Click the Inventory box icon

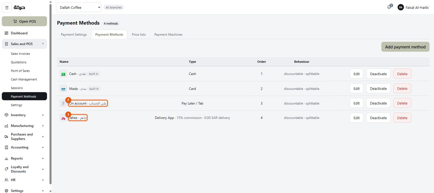click(x=6, y=115)
